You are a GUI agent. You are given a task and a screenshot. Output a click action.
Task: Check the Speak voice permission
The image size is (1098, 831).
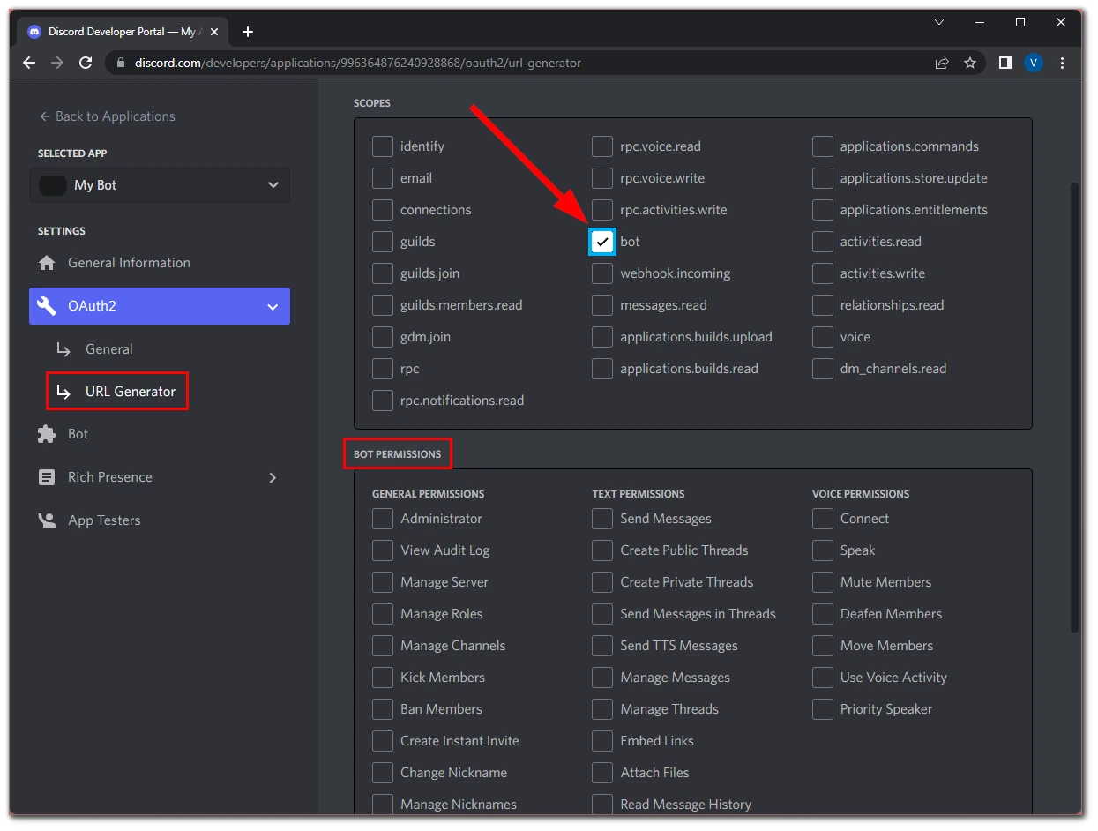click(823, 550)
